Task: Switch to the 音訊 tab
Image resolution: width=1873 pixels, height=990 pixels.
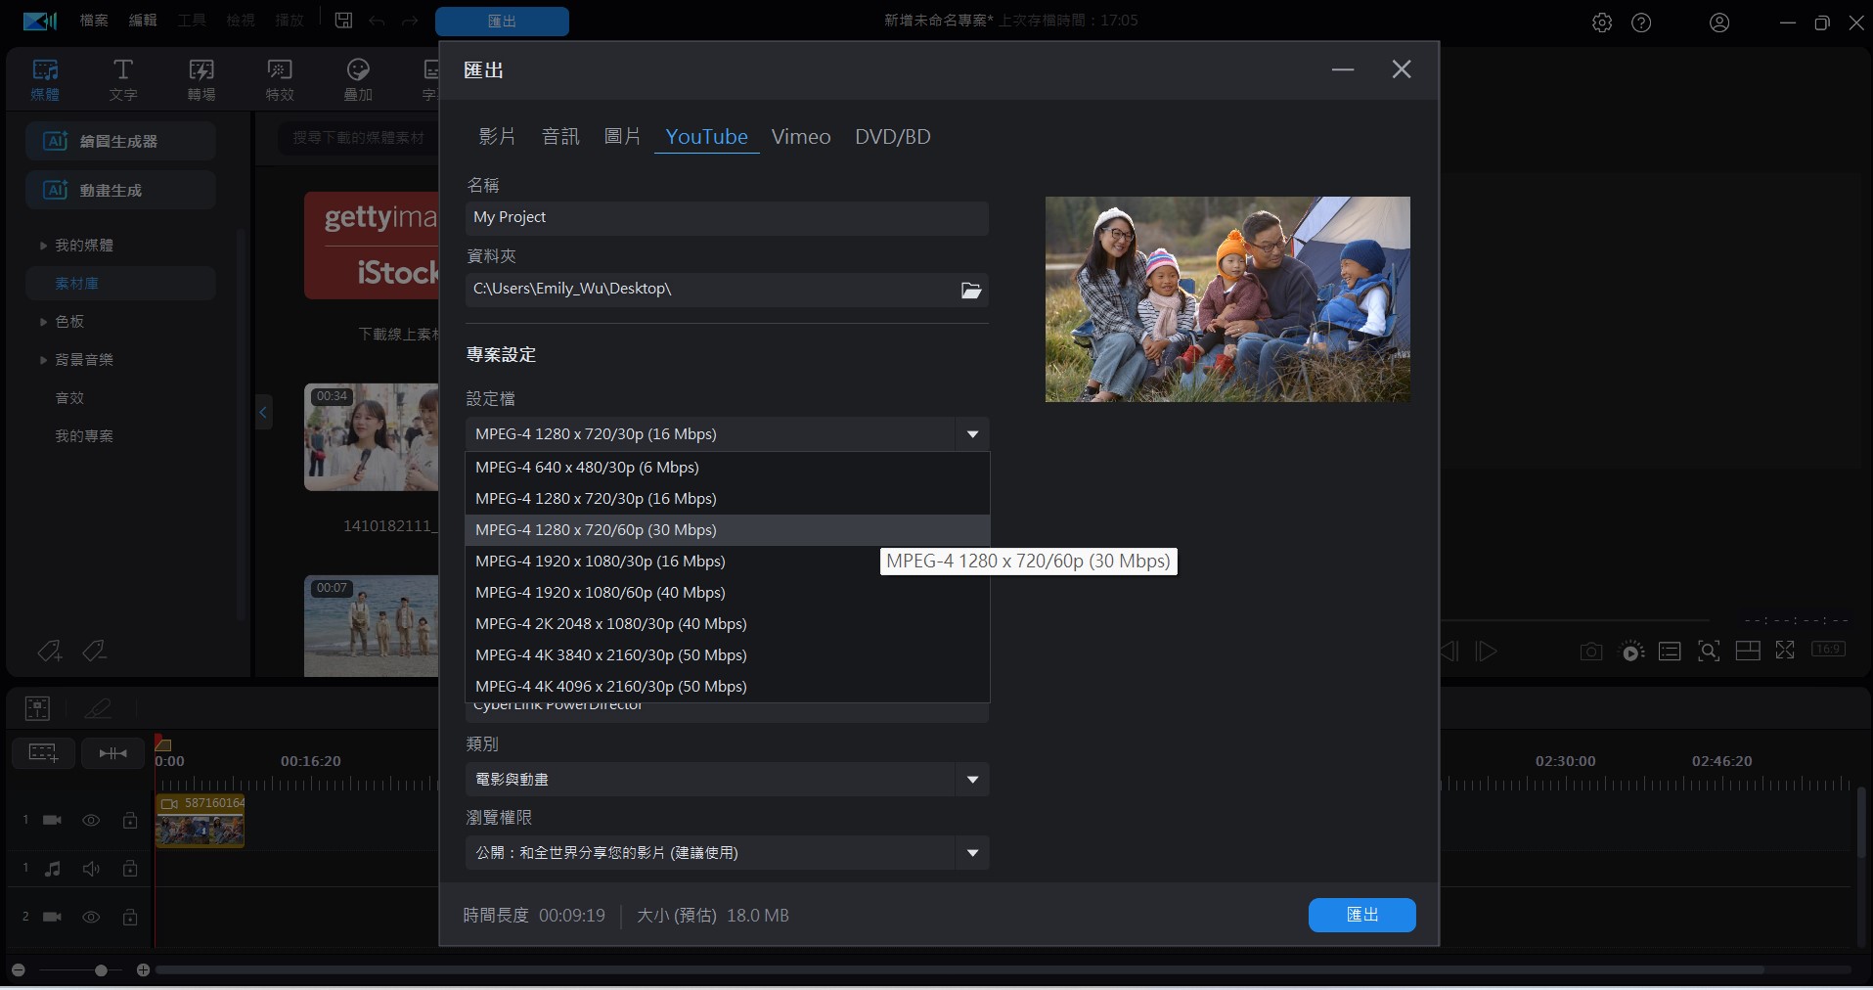Action: pyautogui.click(x=560, y=137)
